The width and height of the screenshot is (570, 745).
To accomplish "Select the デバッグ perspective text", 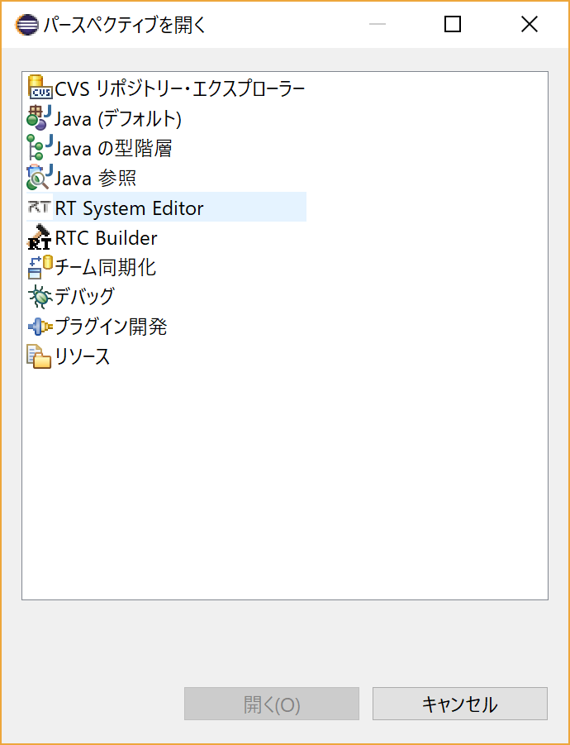I will 84,297.
